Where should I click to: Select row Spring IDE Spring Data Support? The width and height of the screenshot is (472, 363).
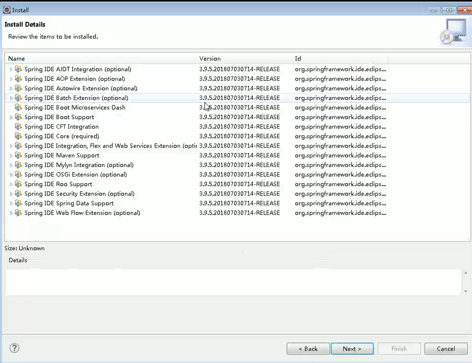point(237,203)
